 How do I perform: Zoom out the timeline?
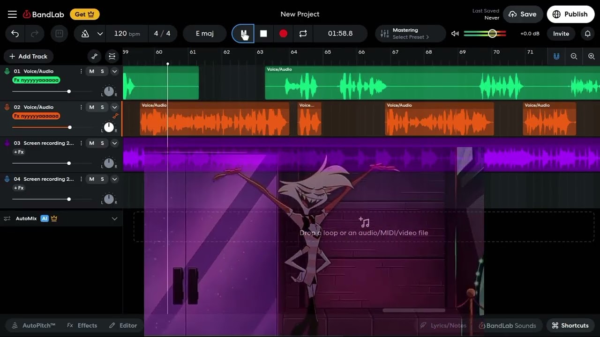pyautogui.click(x=574, y=56)
